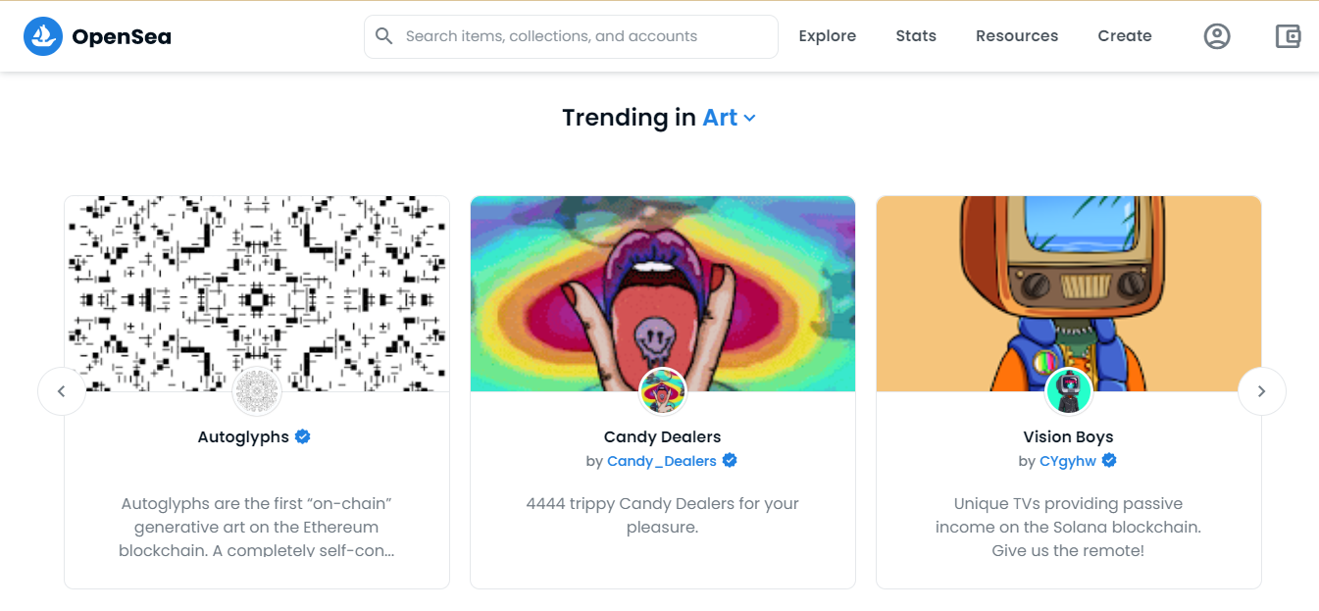Click the Create link

[x=1125, y=36]
